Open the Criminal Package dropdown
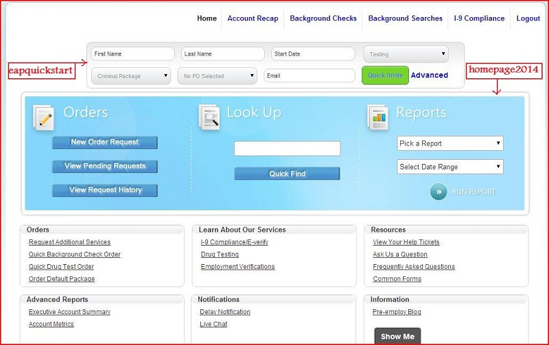This screenshot has width=549, height=345. coord(131,76)
